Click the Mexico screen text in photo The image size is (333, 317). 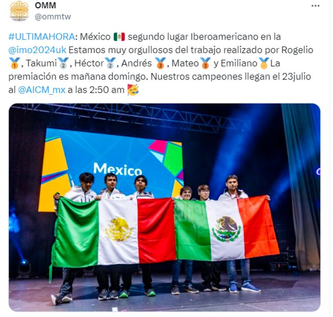(117, 169)
